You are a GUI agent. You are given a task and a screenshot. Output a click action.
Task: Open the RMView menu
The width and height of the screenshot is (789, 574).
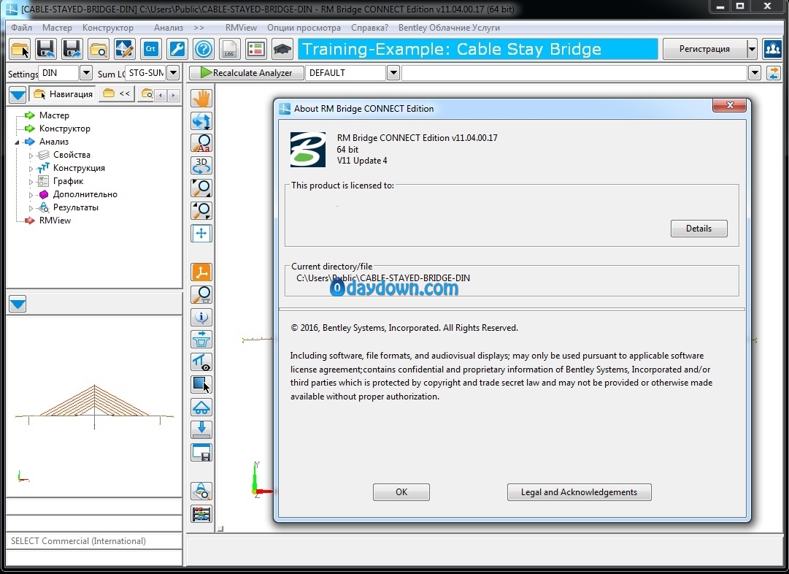[241, 28]
